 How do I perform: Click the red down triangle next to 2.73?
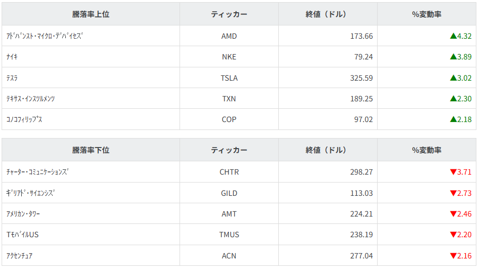click(x=453, y=193)
